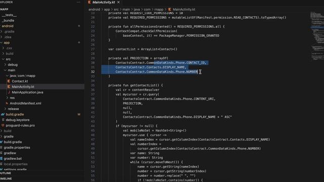This screenshot has height=182, width=324.
Task: Expand the build folder under app
Action: click(3, 54)
